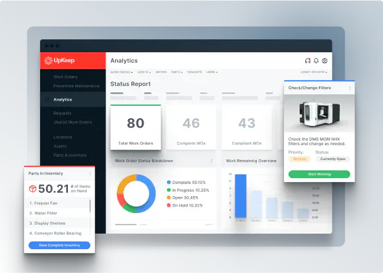Click the Medium priority badge
383x273 pixels.
(300, 159)
